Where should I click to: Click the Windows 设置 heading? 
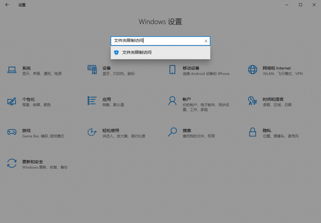tap(160, 22)
